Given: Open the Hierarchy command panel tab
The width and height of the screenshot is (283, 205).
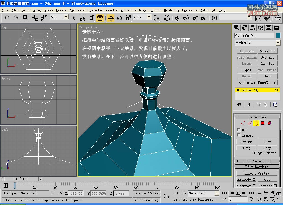Looking at the screenshot, I should [x=253, y=28].
